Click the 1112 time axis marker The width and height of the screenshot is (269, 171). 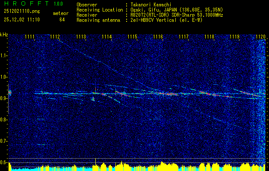55,37
